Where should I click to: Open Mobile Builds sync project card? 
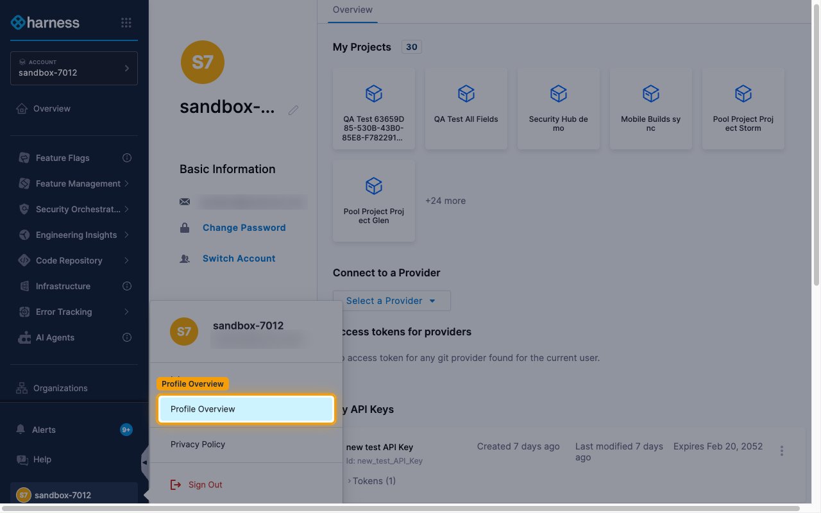pyautogui.click(x=651, y=109)
